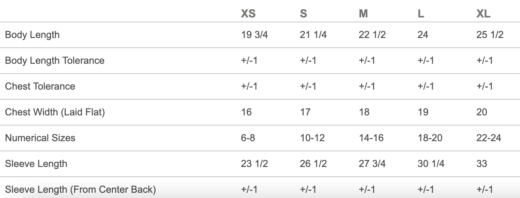Viewport: 520px width, 198px height.
Task: Click the Numerical Sizes row label
Action: click(x=40, y=138)
